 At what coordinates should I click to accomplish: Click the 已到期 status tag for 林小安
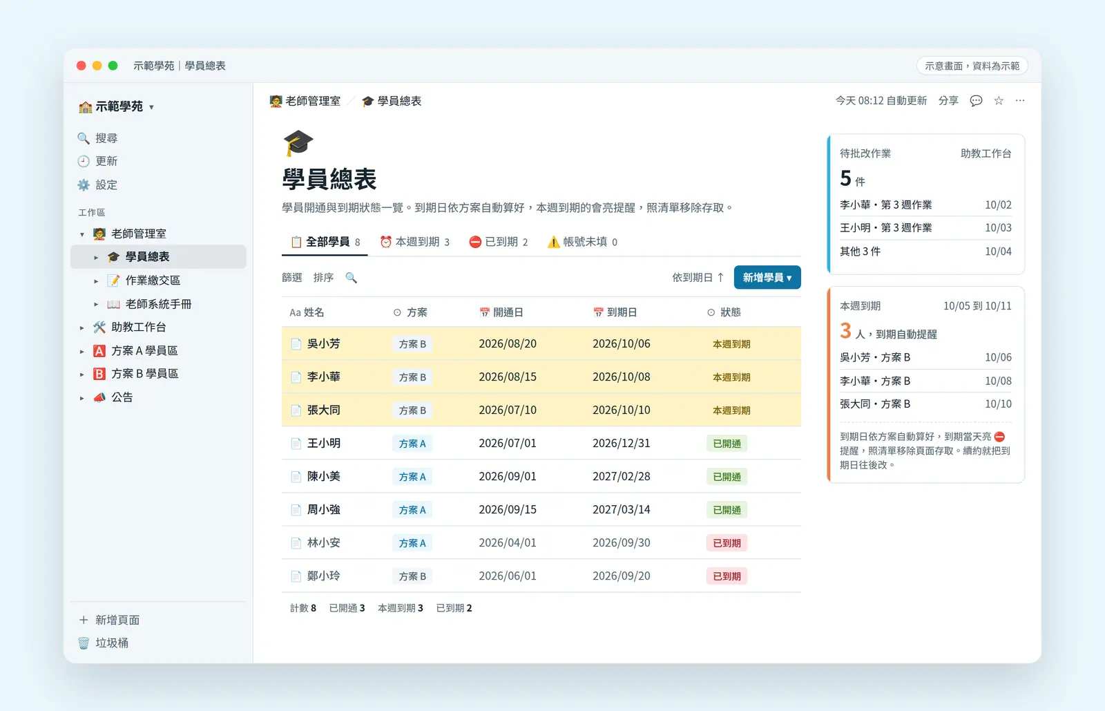(727, 543)
